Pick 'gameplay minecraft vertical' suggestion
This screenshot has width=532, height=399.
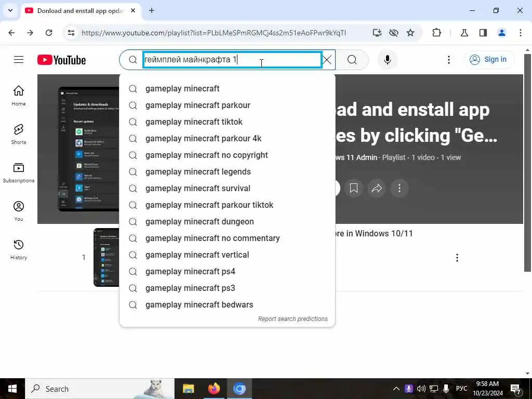click(x=228, y=255)
